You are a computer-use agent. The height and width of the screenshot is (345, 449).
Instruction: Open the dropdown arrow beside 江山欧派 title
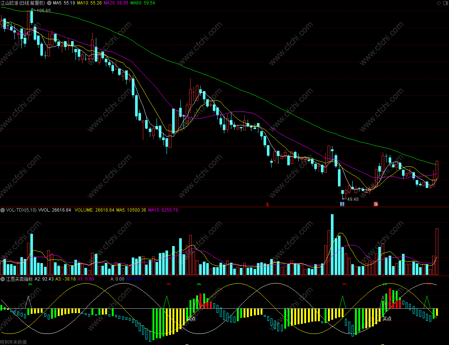50,3
